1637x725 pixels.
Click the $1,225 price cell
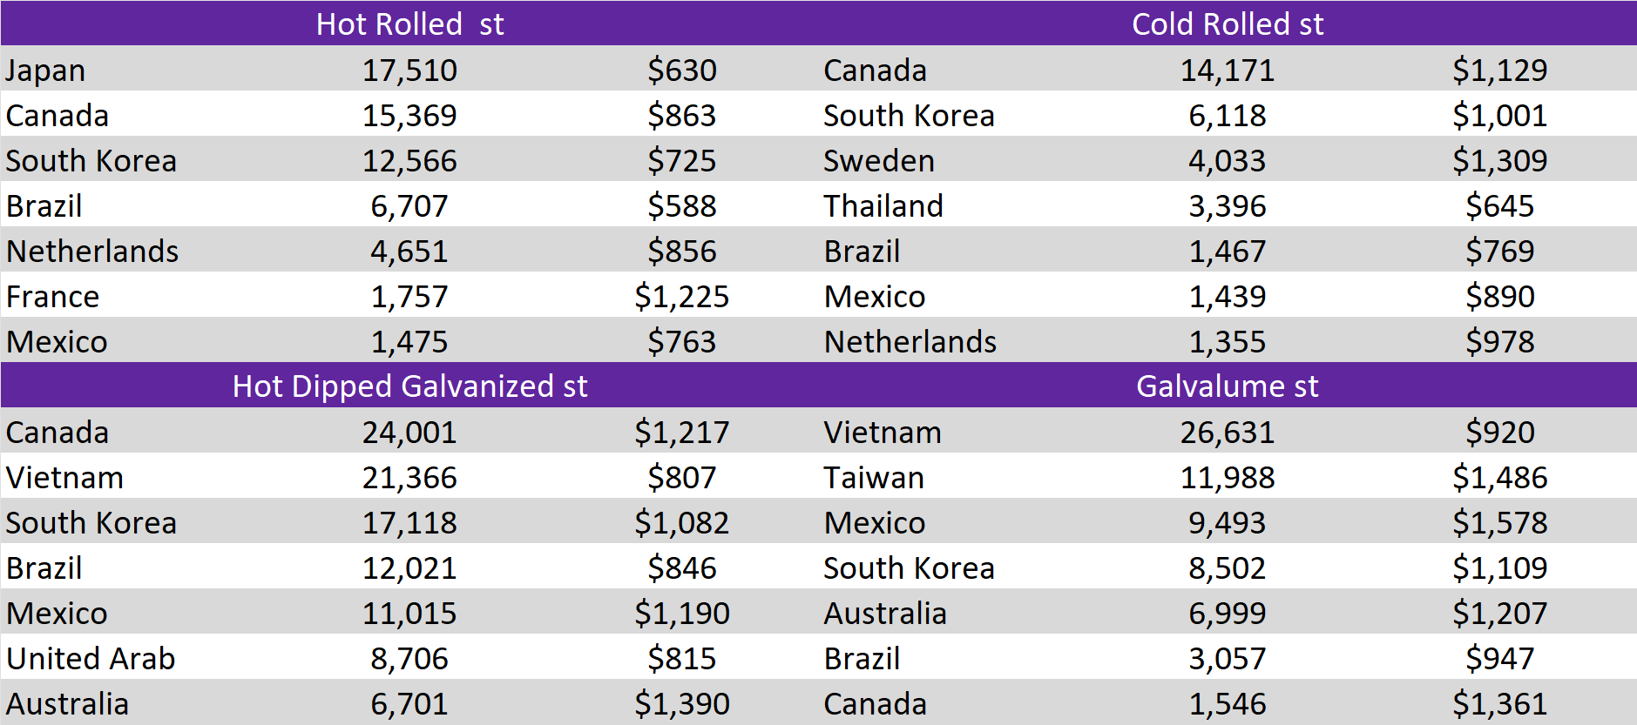pyautogui.click(x=681, y=297)
